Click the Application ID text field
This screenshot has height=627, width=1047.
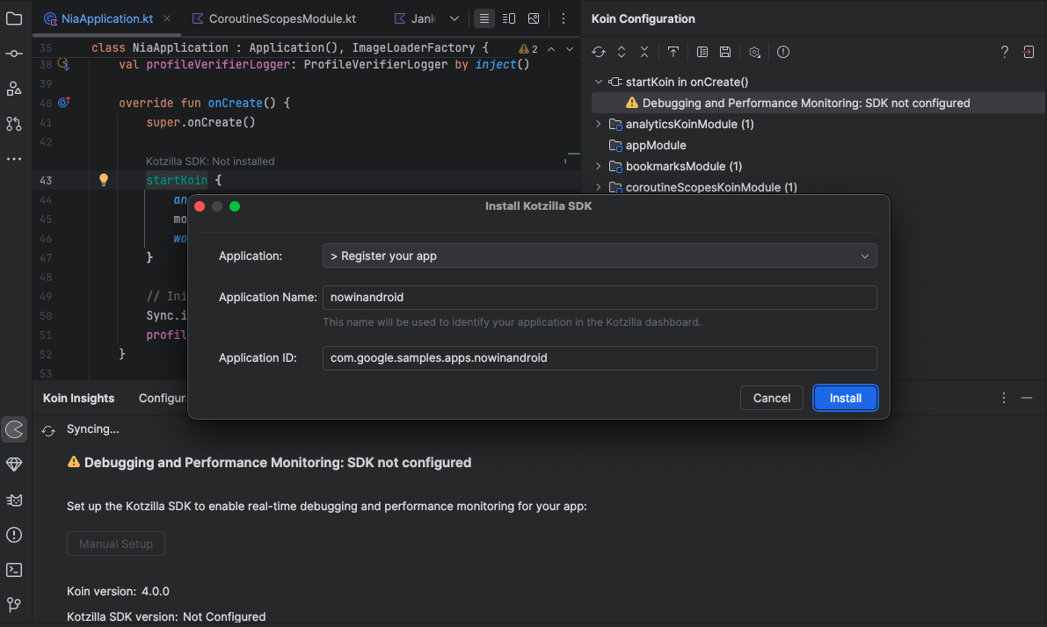pyautogui.click(x=600, y=358)
